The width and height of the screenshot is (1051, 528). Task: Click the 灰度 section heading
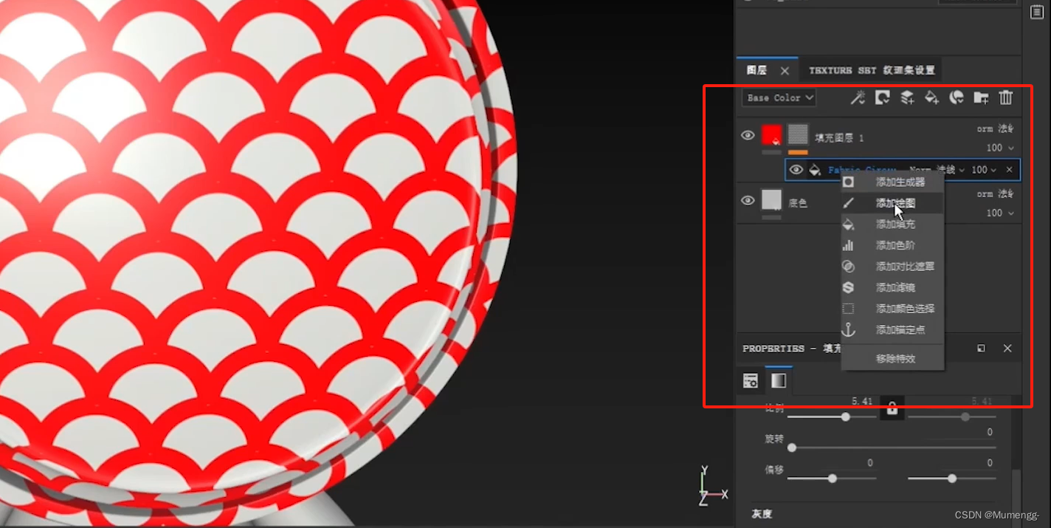pyautogui.click(x=762, y=514)
